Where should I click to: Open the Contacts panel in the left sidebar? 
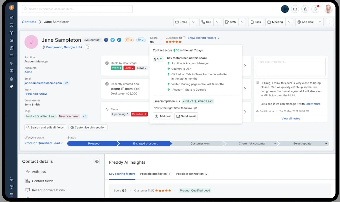[11, 25]
